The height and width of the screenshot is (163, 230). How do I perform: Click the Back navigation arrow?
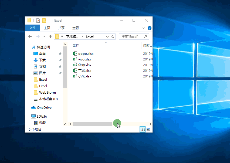pyautogui.click(x=30, y=36)
